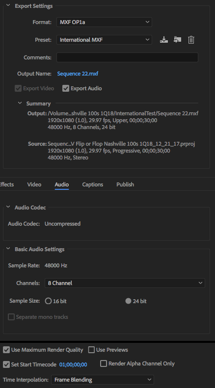Select the 16 bit sample size
215x388 pixels.
click(x=48, y=301)
